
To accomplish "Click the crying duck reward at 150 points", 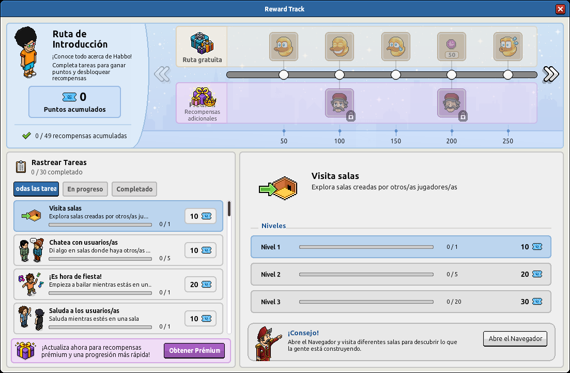I will [395, 47].
